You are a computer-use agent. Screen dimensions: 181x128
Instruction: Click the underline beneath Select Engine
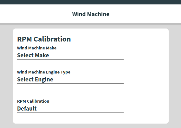(x=70, y=83)
